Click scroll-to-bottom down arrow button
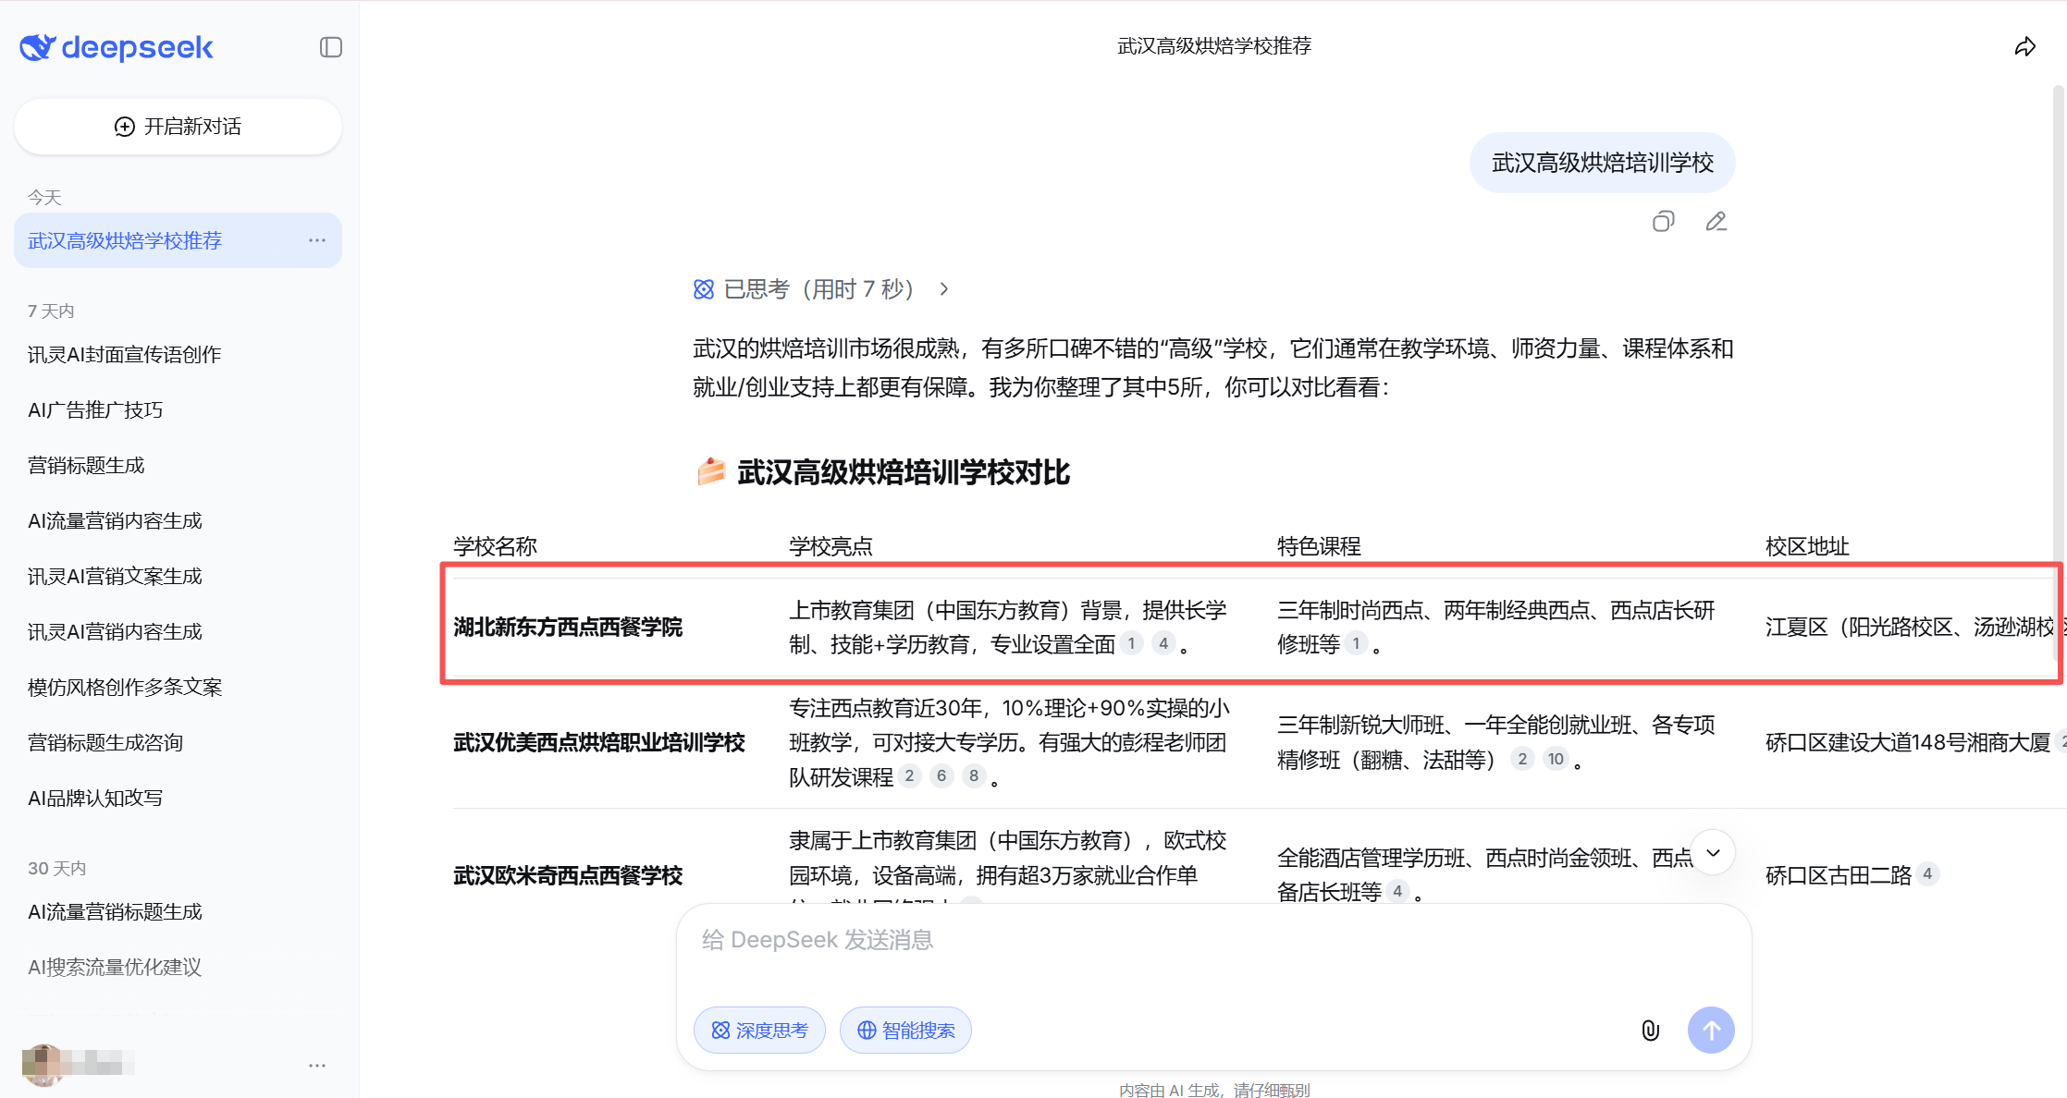Viewport: 2067px width, 1098px height. [1713, 852]
